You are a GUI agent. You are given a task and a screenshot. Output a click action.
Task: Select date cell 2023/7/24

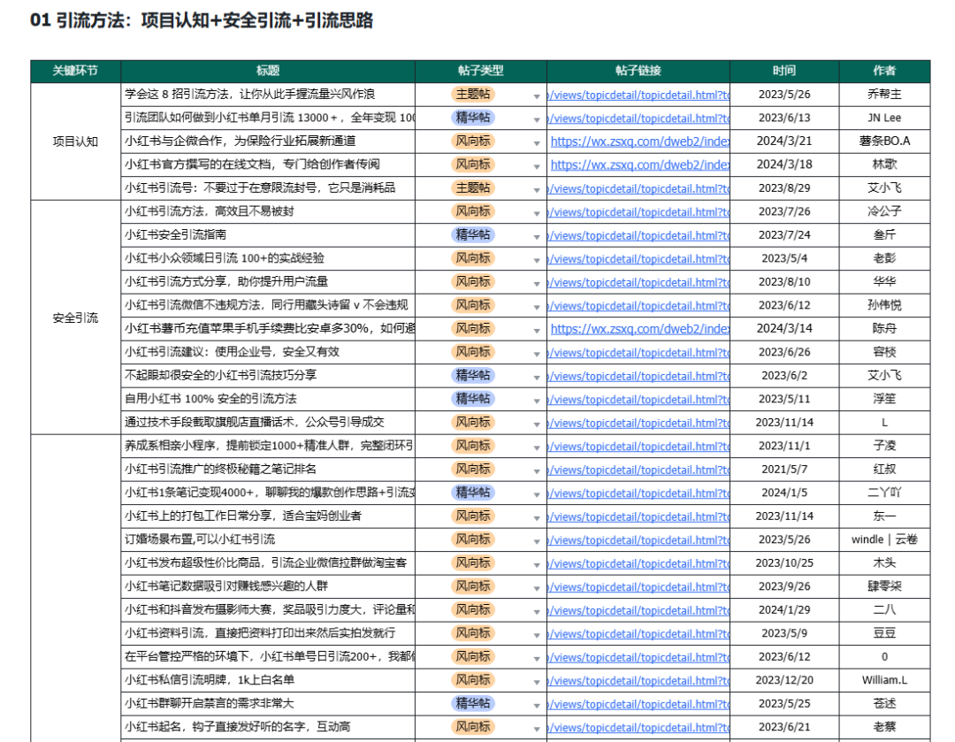pos(784,235)
